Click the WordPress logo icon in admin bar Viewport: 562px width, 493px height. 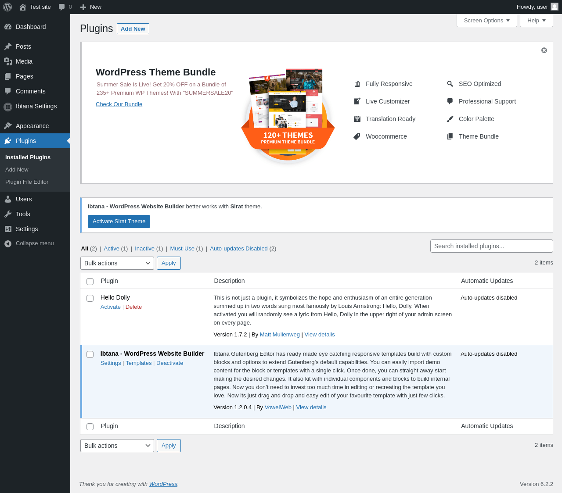[x=7, y=7]
